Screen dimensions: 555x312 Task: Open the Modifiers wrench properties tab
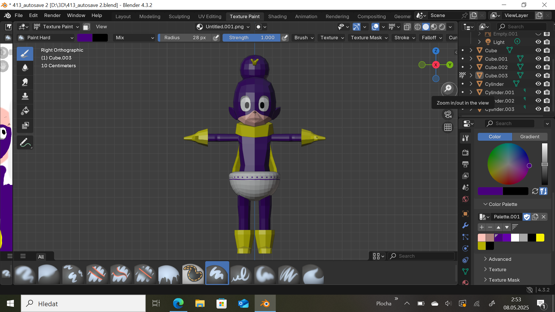[x=465, y=225]
